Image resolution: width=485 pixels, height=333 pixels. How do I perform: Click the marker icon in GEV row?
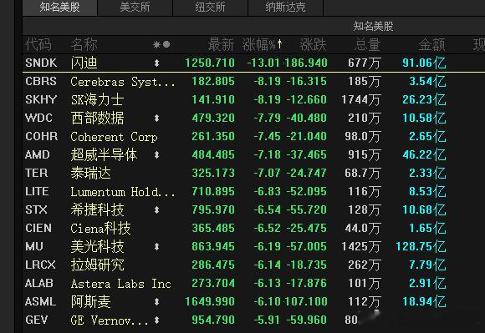tap(157, 320)
